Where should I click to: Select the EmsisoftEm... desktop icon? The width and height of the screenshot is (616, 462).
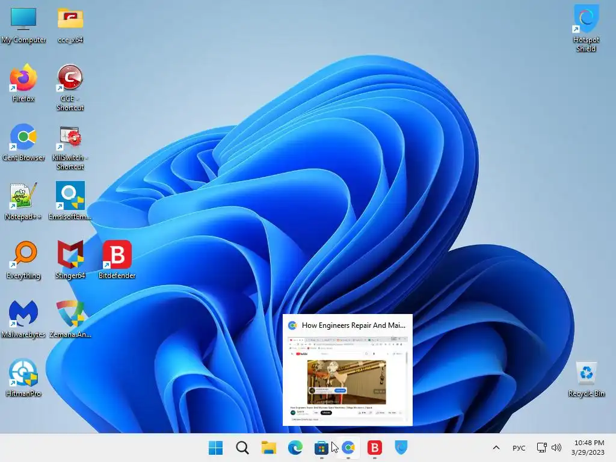[70, 201]
